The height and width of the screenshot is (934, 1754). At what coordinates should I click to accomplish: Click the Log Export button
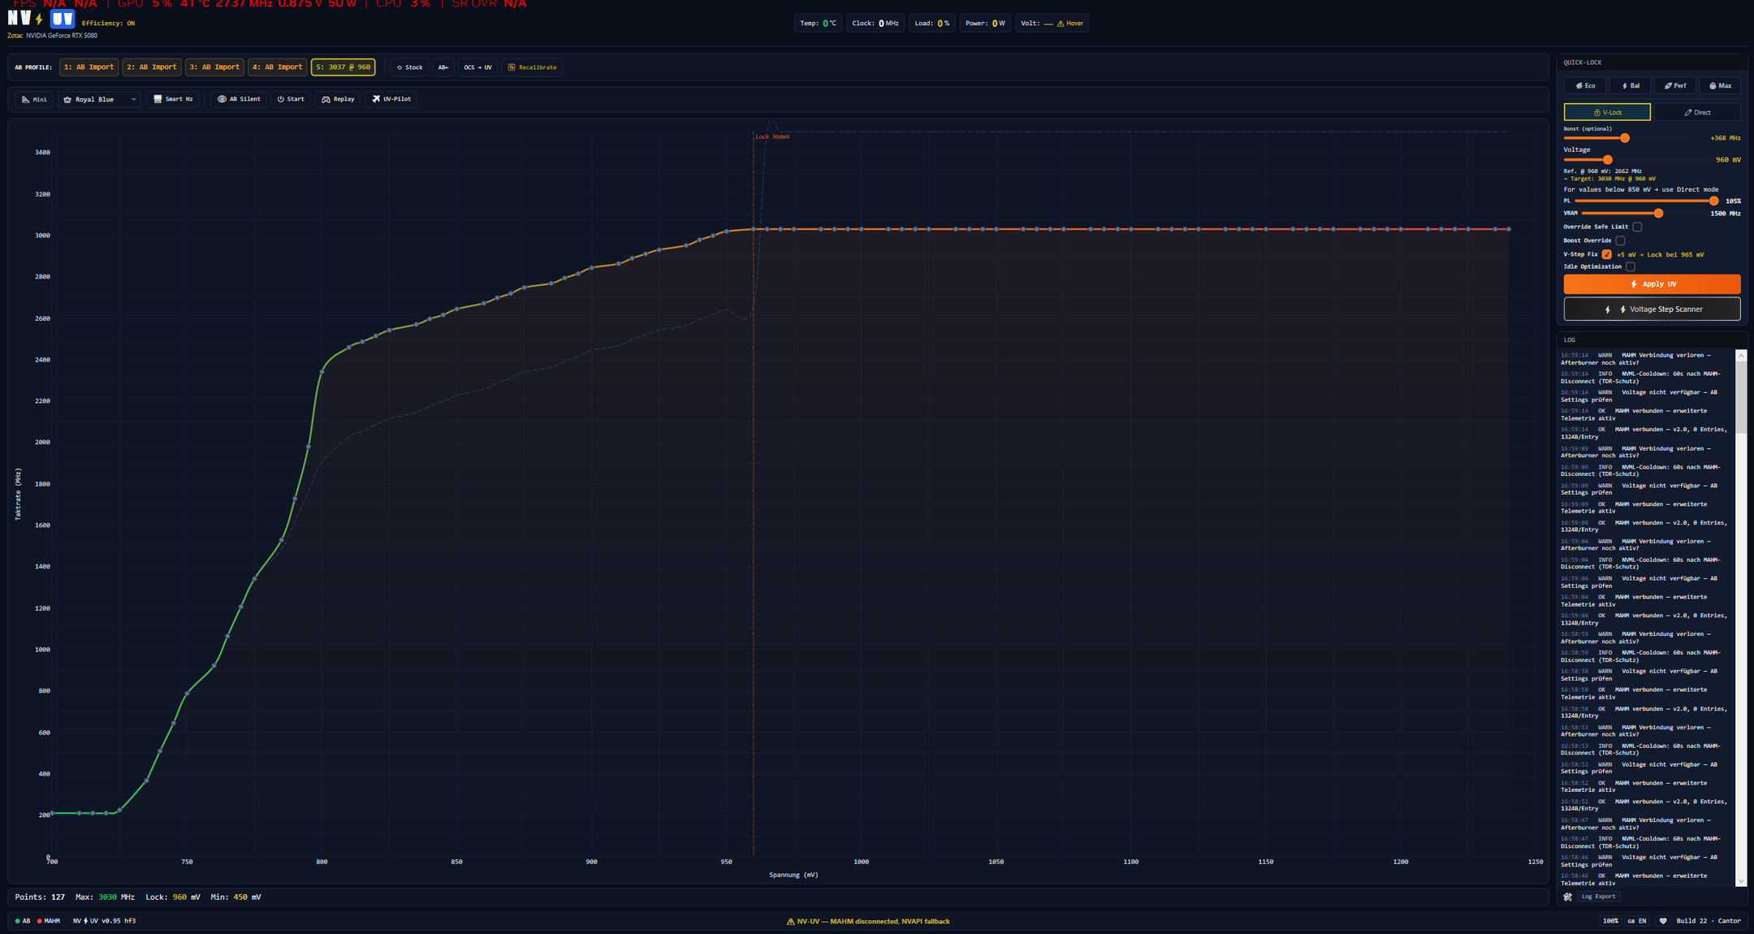[1597, 897]
